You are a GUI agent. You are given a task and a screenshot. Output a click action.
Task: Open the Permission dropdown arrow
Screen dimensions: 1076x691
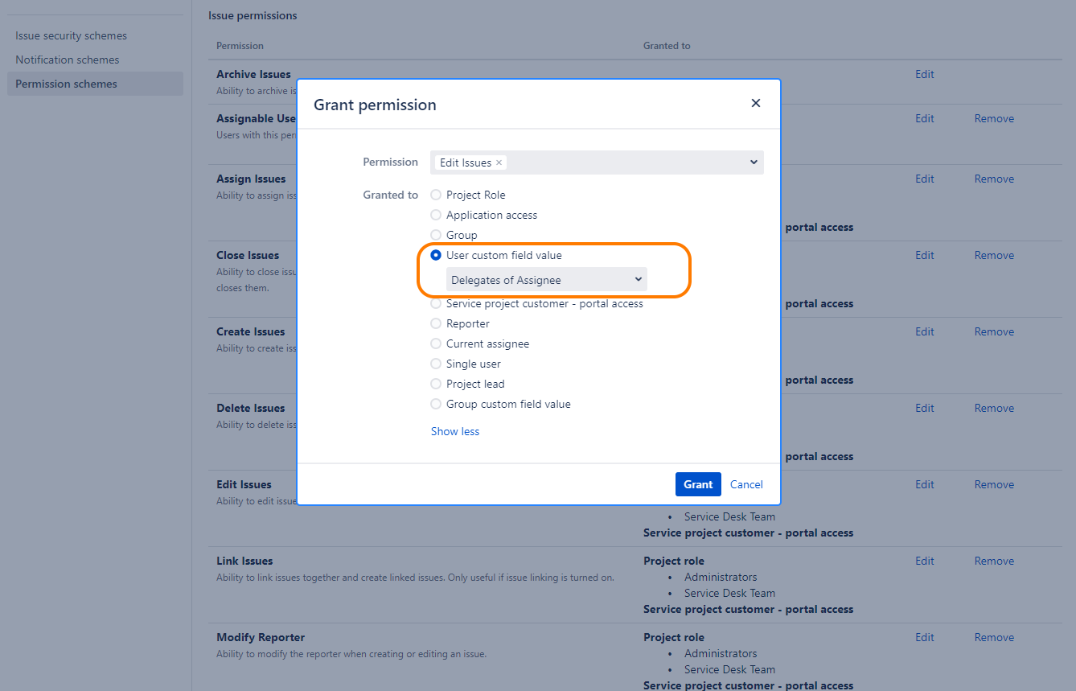pyautogui.click(x=754, y=162)
